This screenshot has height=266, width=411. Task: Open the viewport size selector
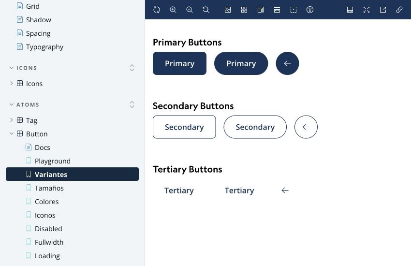pos(261,10)
